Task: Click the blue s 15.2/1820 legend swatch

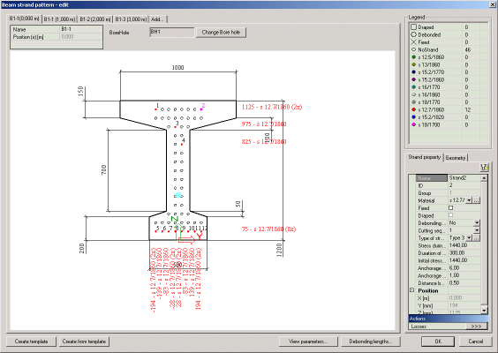Action: tap(413, 117)
